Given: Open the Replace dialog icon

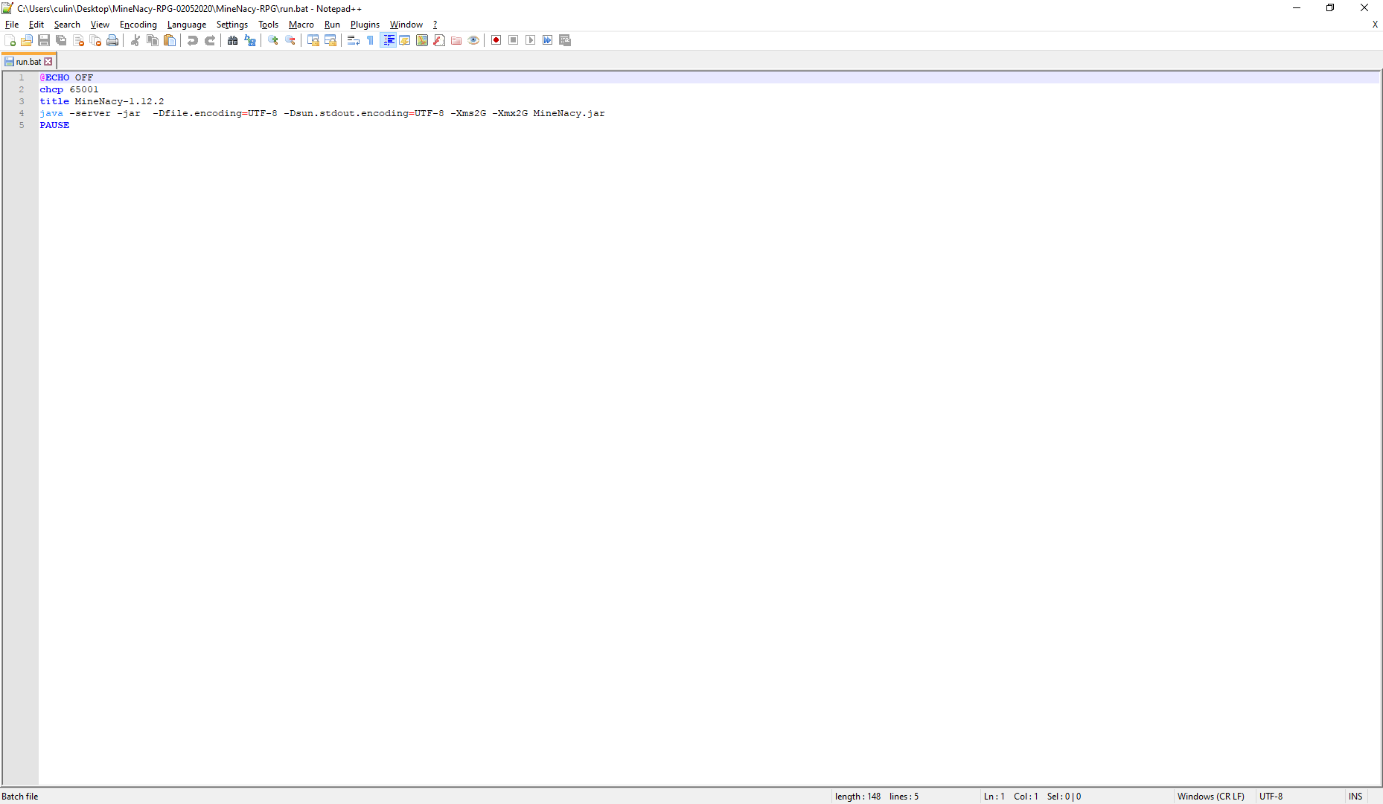Looking at the screenshot, I should [x=250, y=40].
